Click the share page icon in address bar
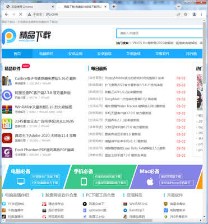Image resolution: width=208 pixels, height=224 pixels. [178, 15]
